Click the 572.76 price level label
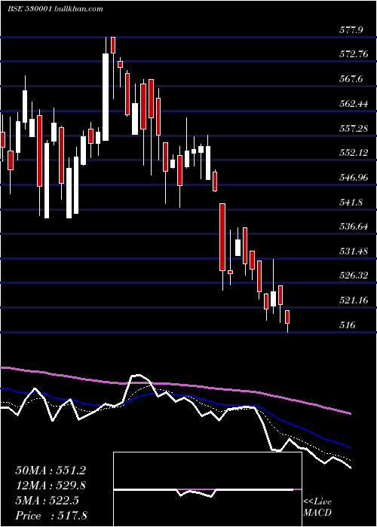The width and height of the screenshot is (377, 527). tap(354, 54)
